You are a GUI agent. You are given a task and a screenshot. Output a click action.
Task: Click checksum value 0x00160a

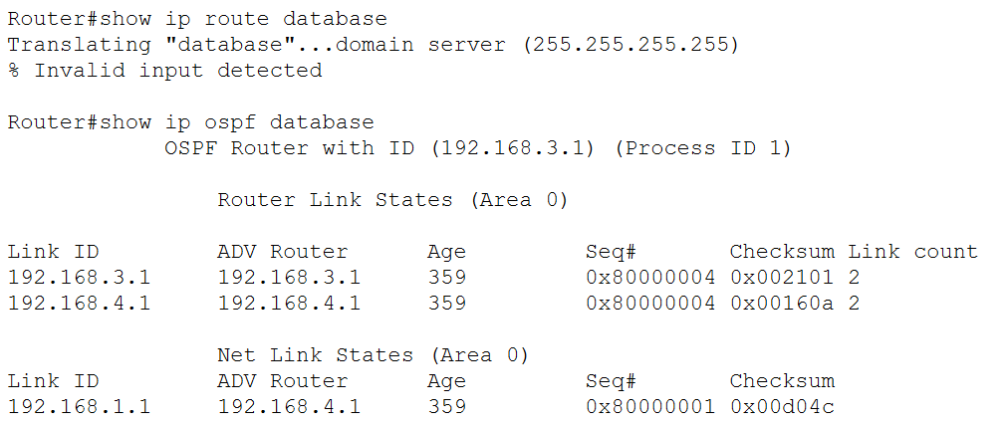tap(782, 303)
